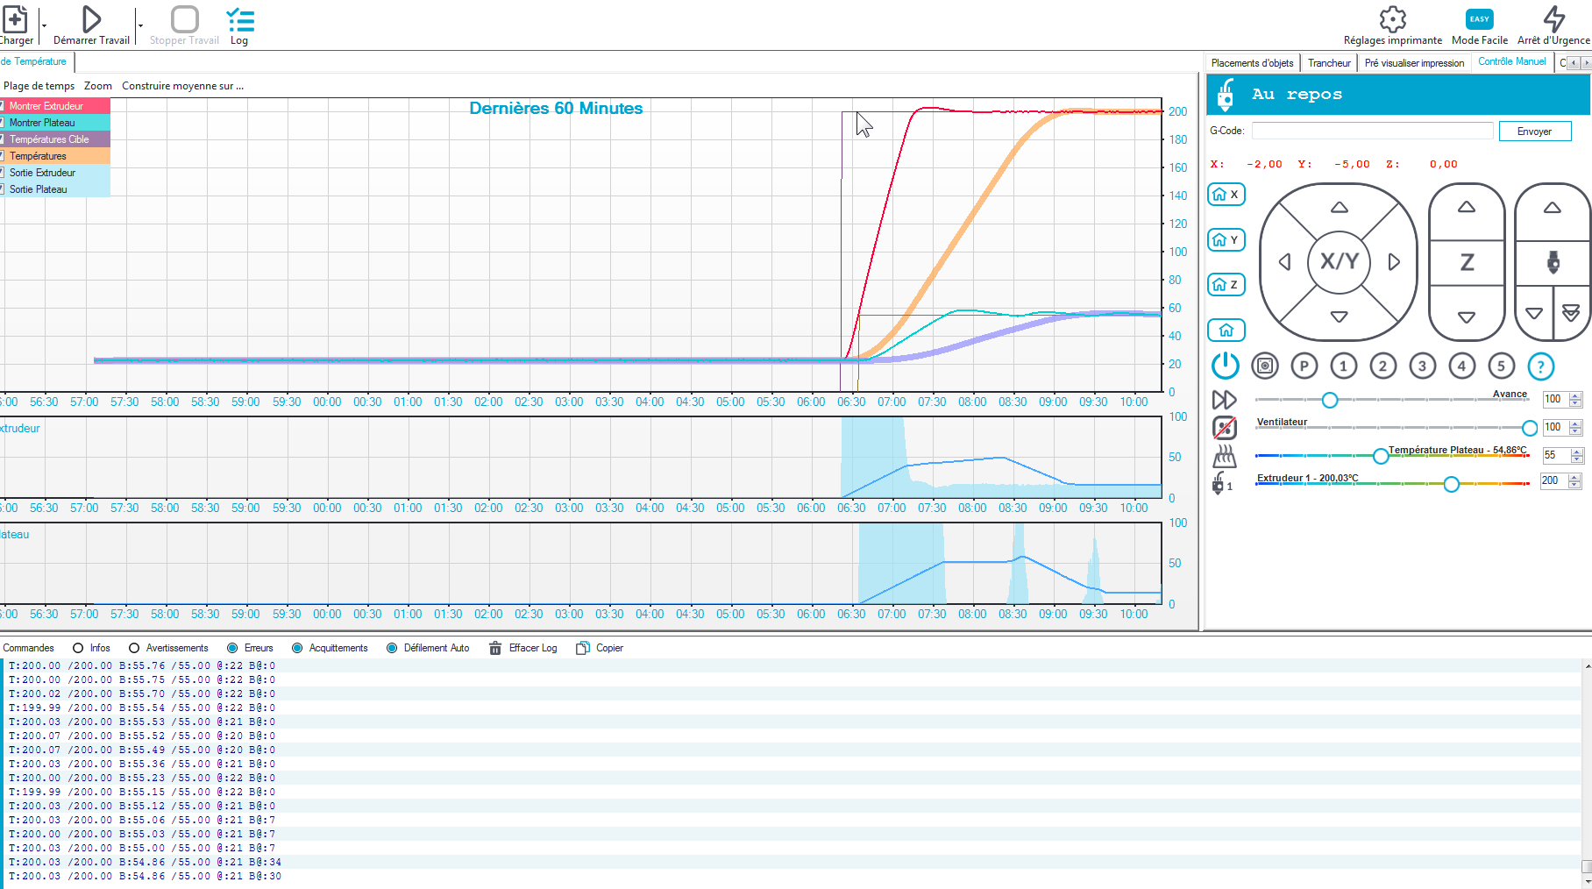This screenshot has width=1592, height=889.
Task: Expand the Construire moyenne sur menu
Action: point(182,86)
